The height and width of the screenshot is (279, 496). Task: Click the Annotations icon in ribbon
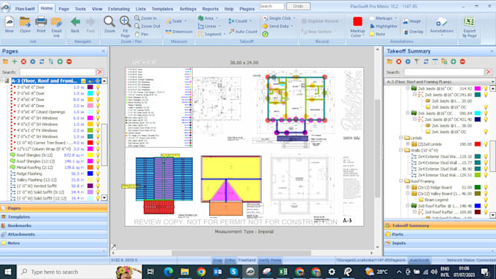tap(441, 25)
